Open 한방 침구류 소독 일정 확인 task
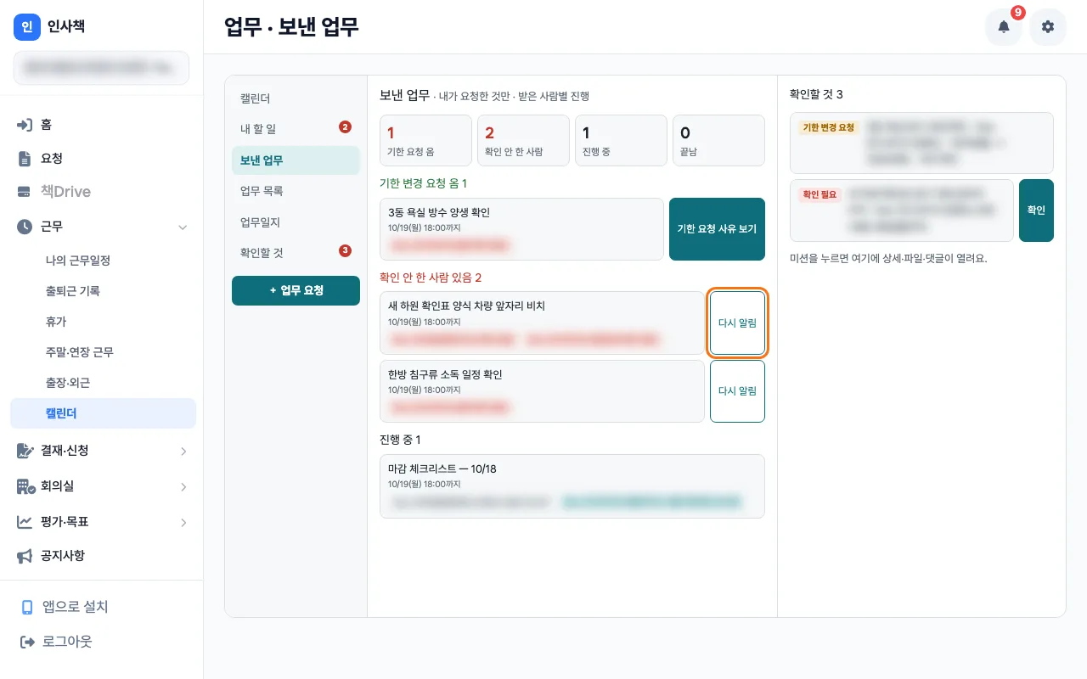 tap(542, 391)
